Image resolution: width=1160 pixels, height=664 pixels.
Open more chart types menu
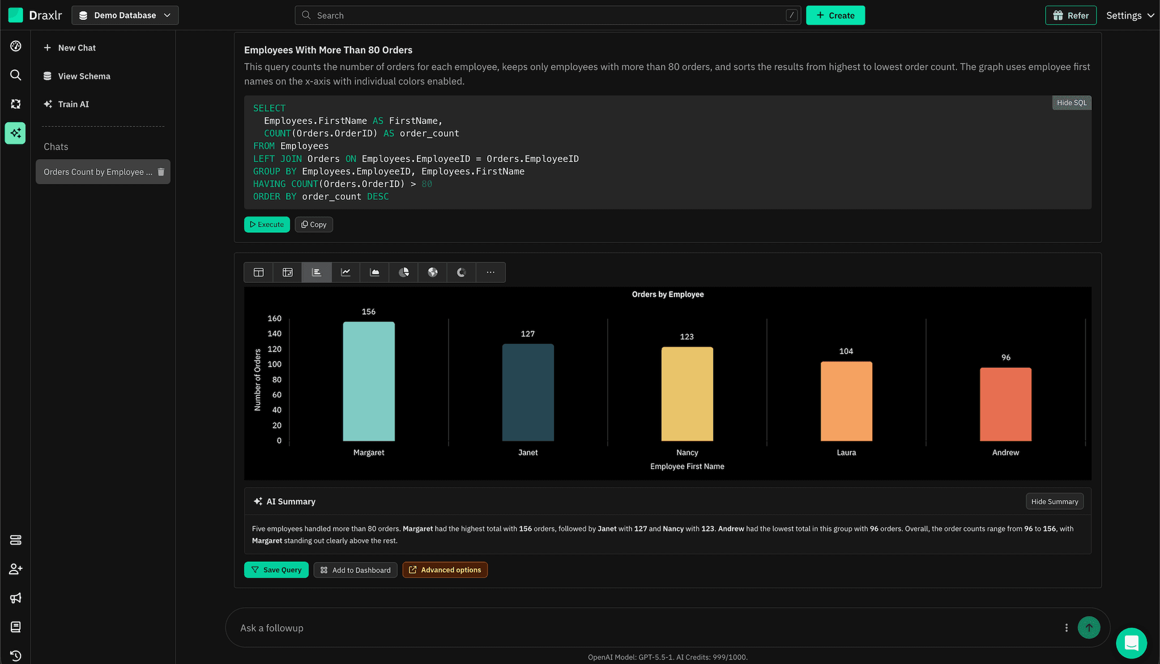[x=491, y=273]
